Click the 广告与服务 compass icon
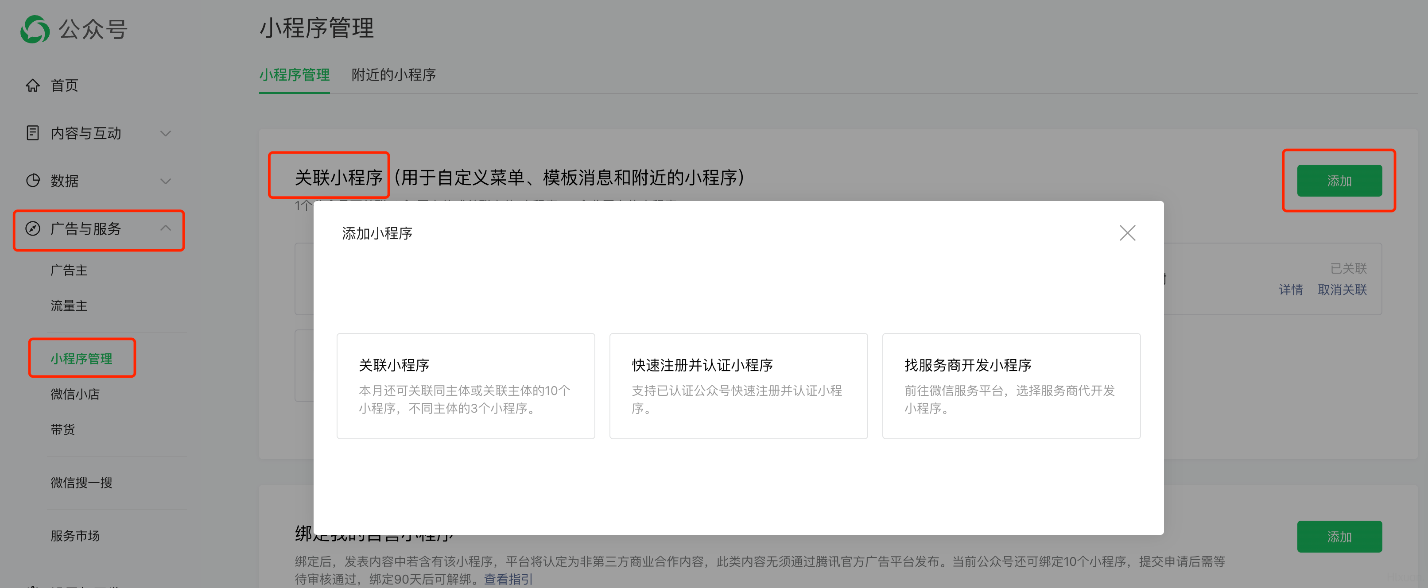This screenshot has height=588, width=1428. [33, 228]
